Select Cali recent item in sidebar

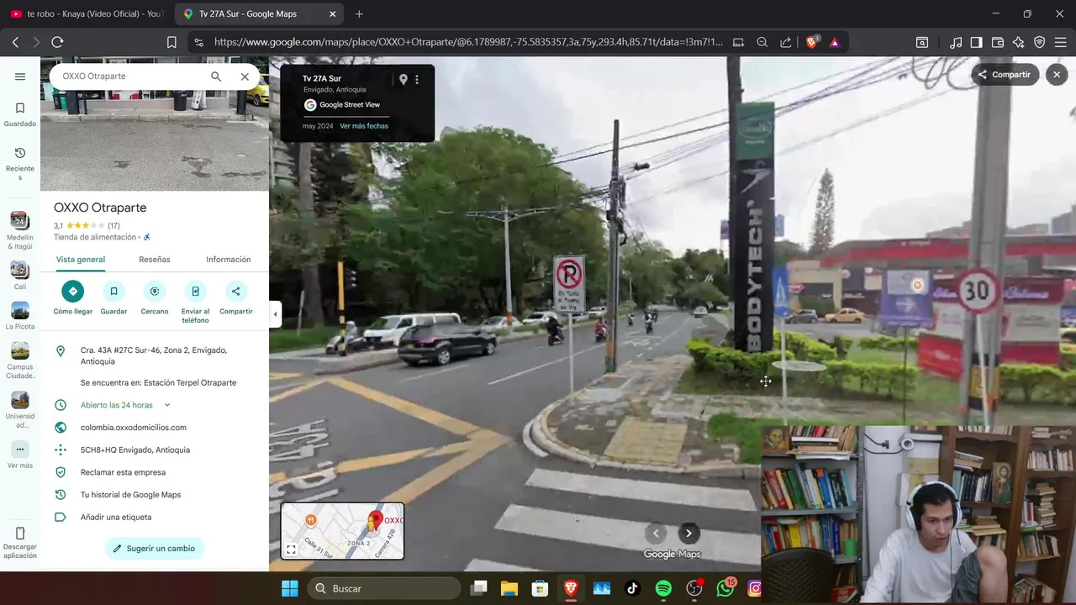pyautogui.click(x=20, y=275)
